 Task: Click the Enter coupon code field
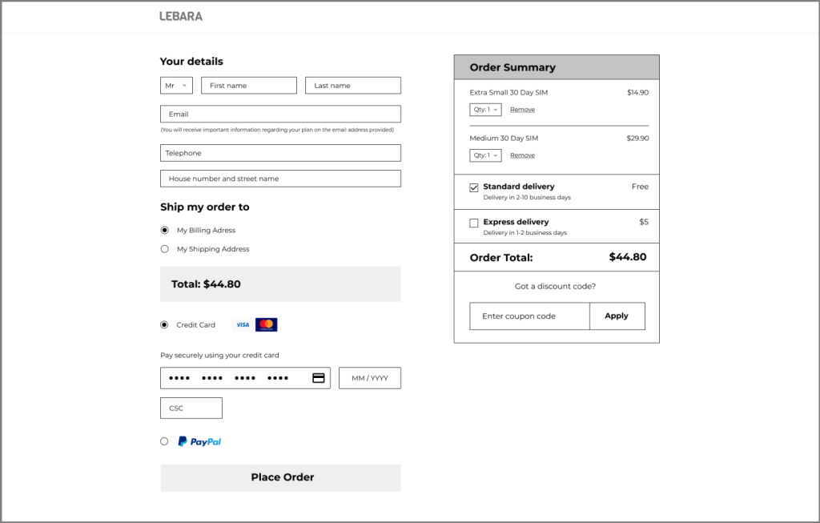(x=529, y=316)
